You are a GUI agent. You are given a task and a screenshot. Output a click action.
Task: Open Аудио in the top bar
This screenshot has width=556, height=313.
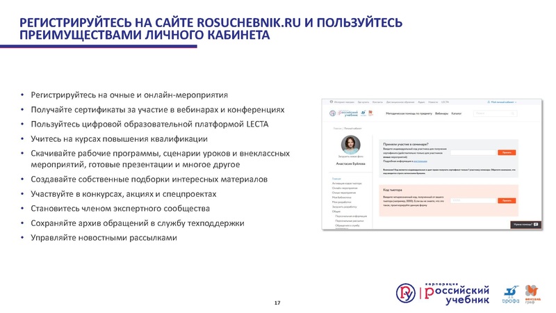pos(421,102)
